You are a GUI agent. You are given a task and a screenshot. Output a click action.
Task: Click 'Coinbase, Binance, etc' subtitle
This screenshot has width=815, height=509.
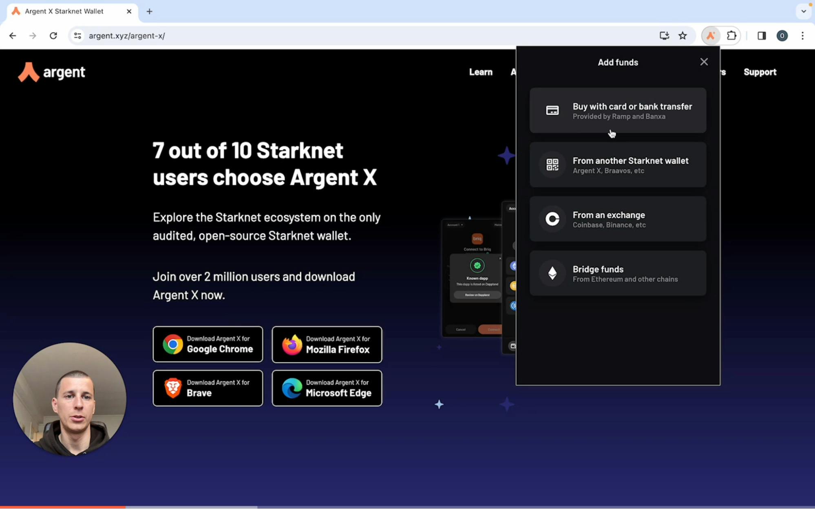[x=609, y=225]
